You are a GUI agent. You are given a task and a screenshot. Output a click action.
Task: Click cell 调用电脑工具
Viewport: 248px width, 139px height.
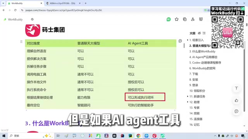36,75
